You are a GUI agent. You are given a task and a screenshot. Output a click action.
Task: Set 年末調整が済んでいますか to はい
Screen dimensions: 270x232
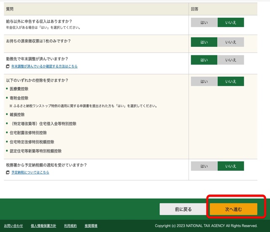point(204,60)
